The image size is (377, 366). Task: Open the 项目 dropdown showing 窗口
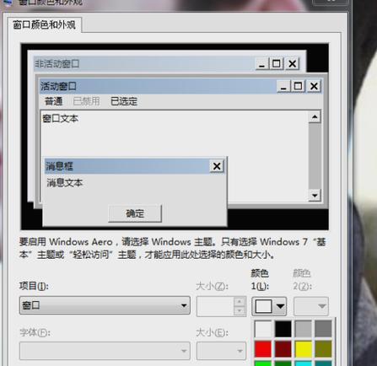tap(105, 305)
